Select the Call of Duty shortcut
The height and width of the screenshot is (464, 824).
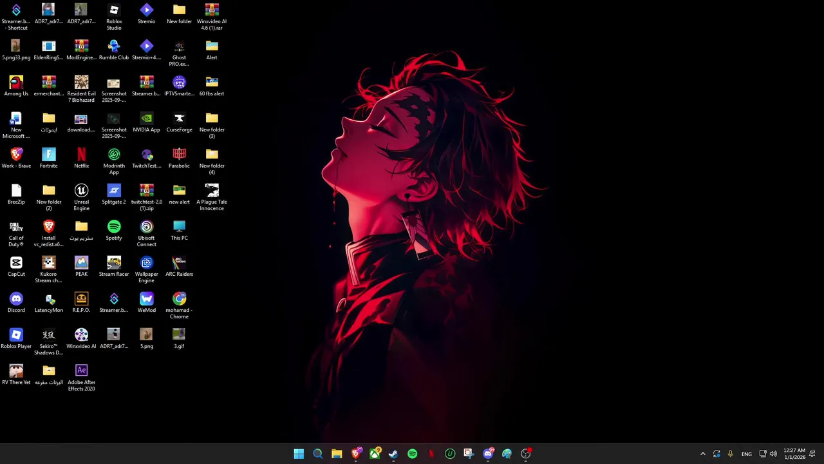[x=16, y=233]
